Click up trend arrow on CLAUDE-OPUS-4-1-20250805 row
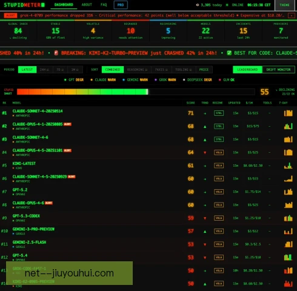The height and width of the screenshot is (291, 297). [x=205, y=127]
